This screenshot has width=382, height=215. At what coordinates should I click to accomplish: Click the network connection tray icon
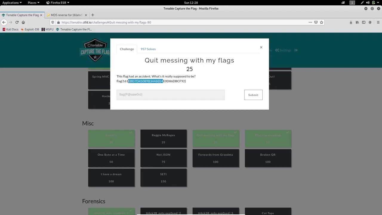pos(362,3)
